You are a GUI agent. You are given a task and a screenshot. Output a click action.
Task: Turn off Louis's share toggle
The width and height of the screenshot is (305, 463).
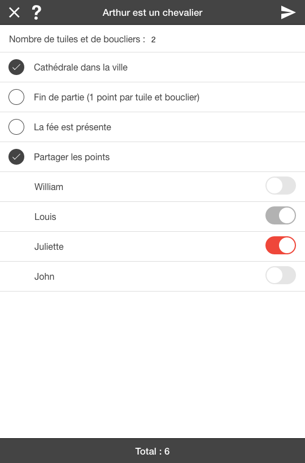[x=281, y=215]
